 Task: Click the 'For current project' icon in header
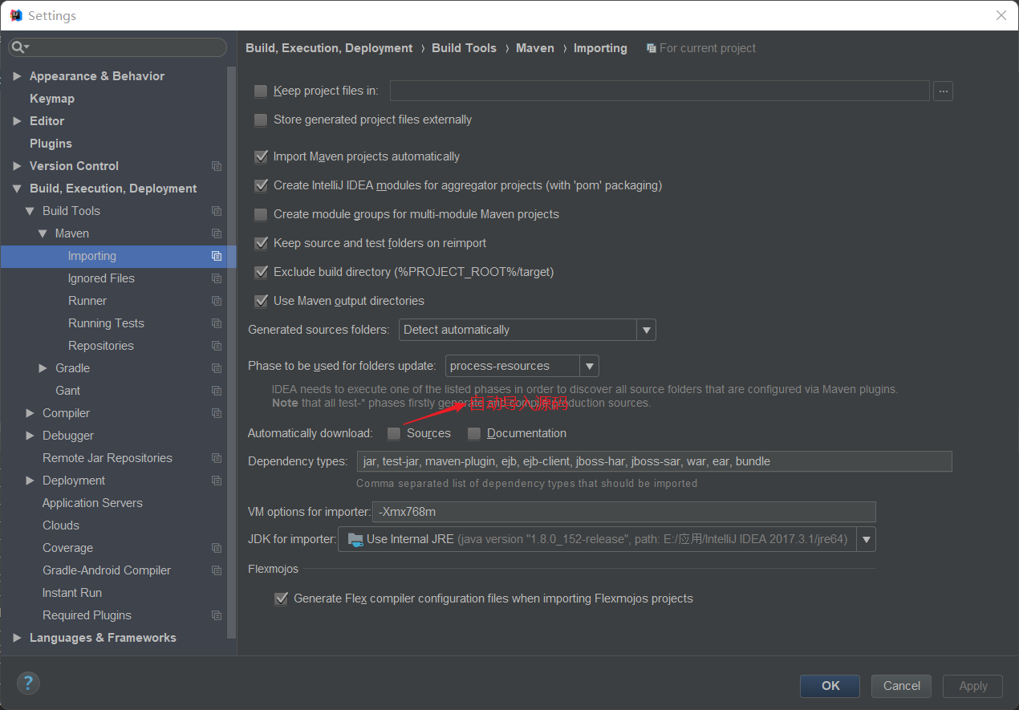click(x=652, y=48)
